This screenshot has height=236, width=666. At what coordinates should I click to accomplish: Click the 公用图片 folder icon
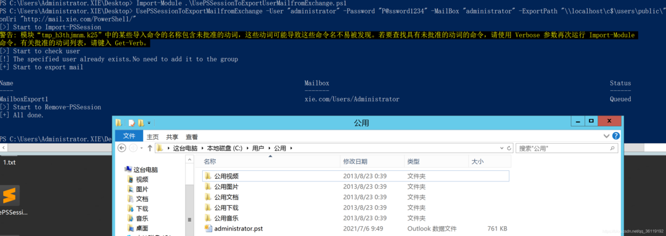(208, 186)
